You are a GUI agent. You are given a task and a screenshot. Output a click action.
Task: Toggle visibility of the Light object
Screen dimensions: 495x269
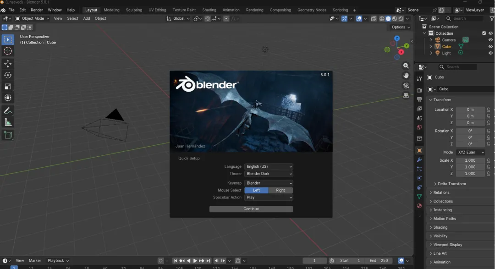[x=490, y=53]
